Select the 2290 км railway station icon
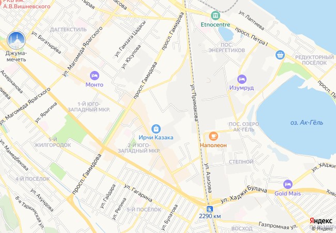336x233 pixels. click(210, 209)
